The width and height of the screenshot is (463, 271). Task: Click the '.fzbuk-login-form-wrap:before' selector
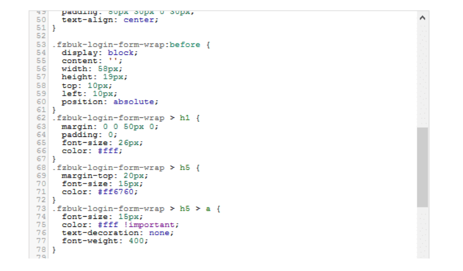click(126, 45)
